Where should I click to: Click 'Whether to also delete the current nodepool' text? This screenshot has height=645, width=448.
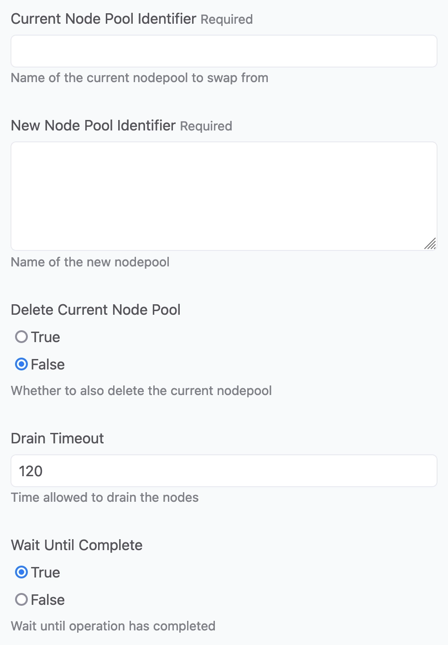click(141, 391)
